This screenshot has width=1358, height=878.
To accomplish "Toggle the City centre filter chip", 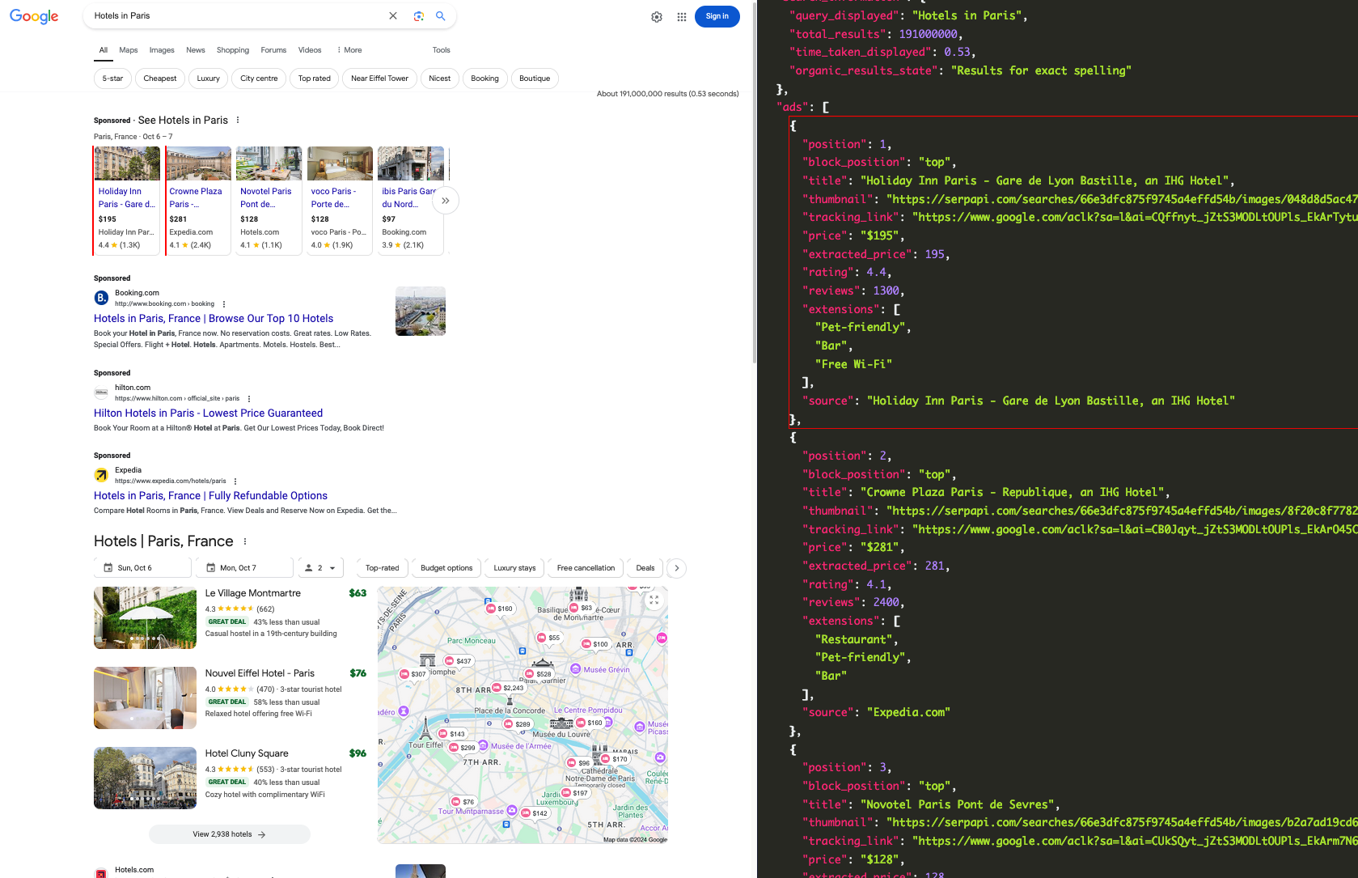I will 259,78.
